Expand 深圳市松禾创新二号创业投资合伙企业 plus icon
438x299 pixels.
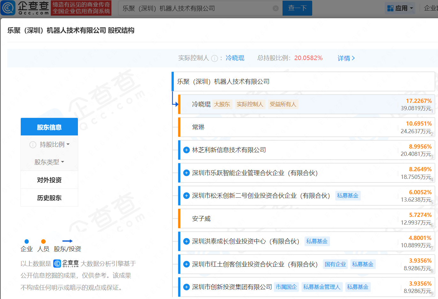coord(186,195)
